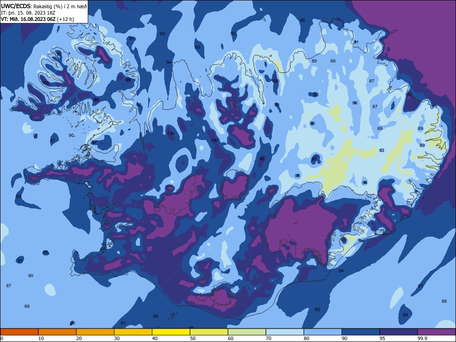Select the '70' legend scale label
The height and width of the screenshot is (342, 456).
[x=269, y=338]
